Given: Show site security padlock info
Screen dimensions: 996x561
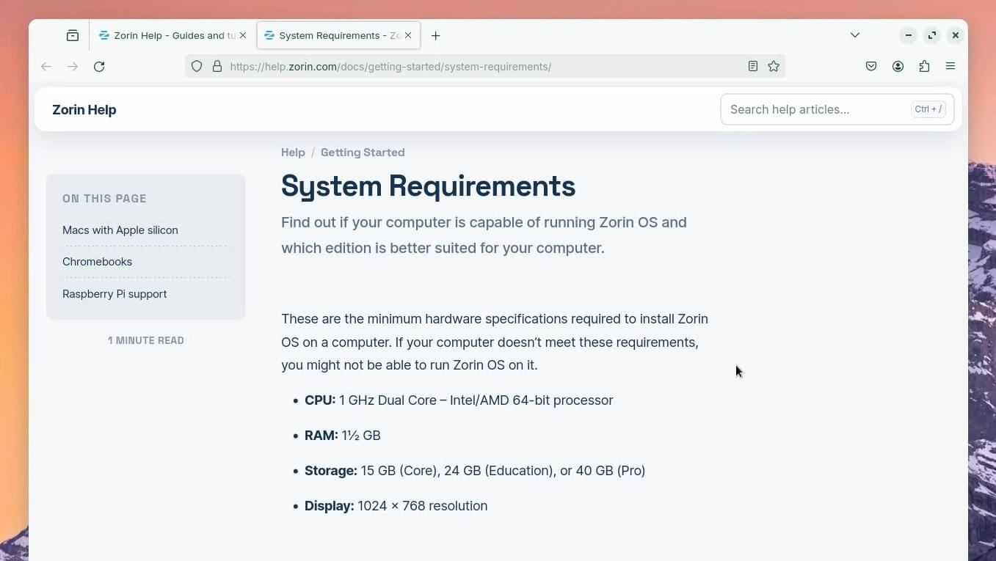Looking at the screenshot, I should (x=217, y=66).
